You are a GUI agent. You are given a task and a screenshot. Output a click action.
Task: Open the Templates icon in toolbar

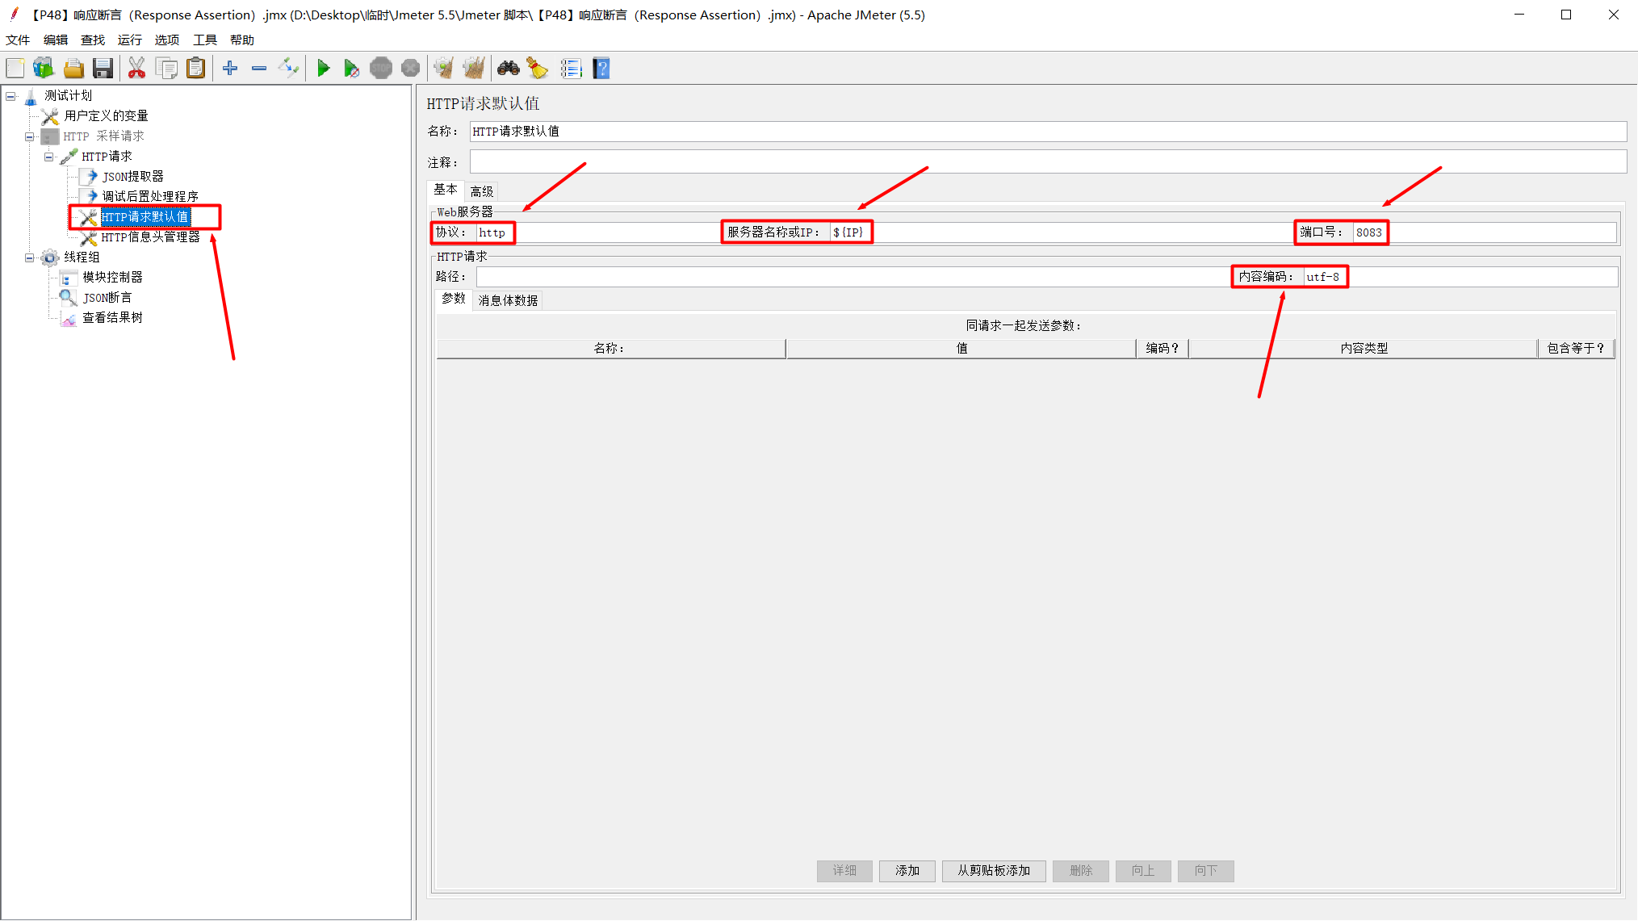(x=44, y=69)
